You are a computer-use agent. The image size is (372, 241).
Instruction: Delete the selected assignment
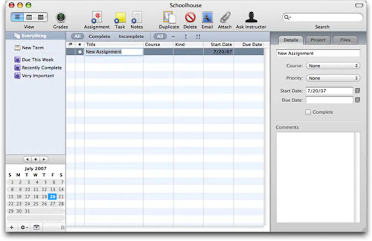coord(190,18)
